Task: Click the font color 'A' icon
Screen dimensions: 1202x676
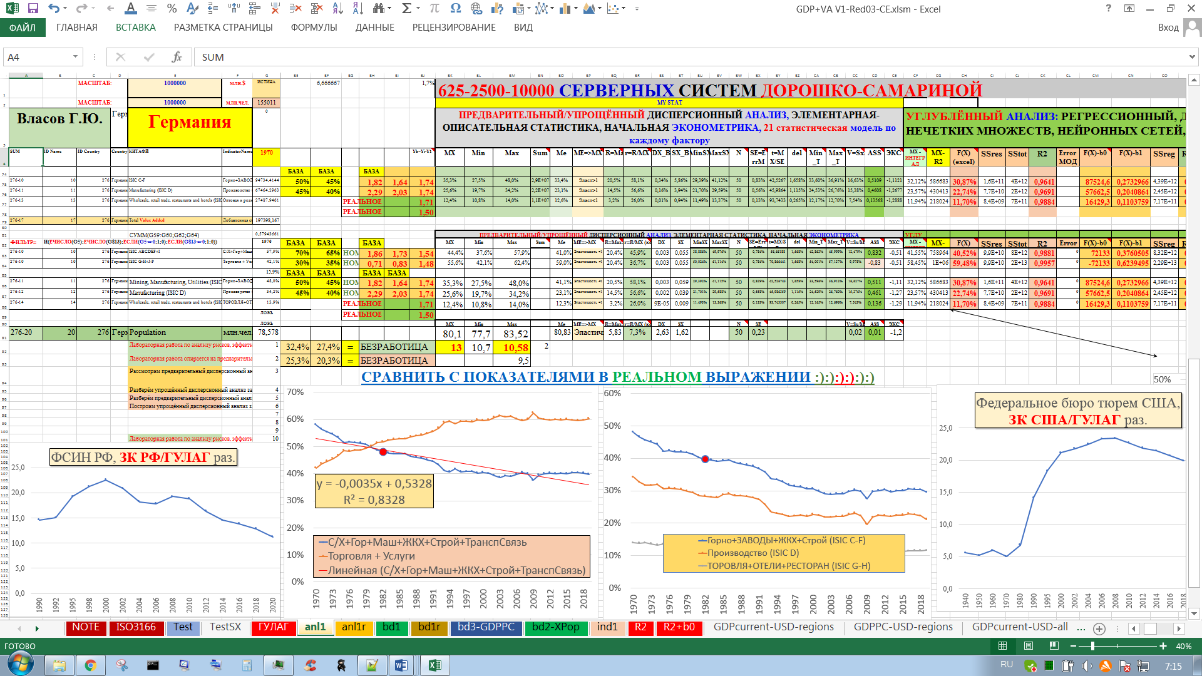Action: pyautogui.click(x=130, y=8)
